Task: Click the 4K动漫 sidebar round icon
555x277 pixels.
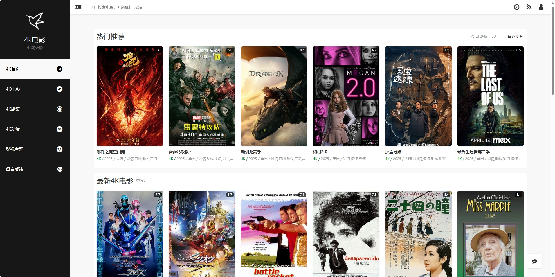Action: coord(60,129)
